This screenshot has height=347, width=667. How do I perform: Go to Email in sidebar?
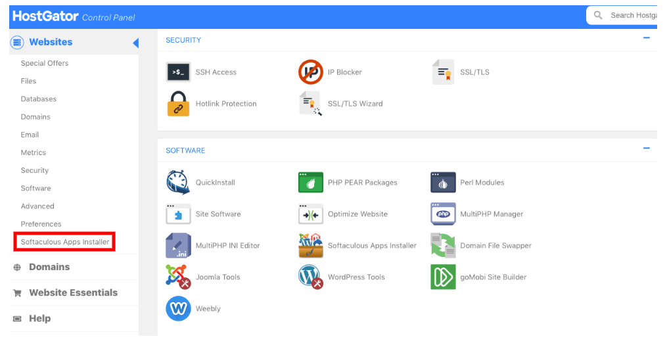[x=30, y=135]
